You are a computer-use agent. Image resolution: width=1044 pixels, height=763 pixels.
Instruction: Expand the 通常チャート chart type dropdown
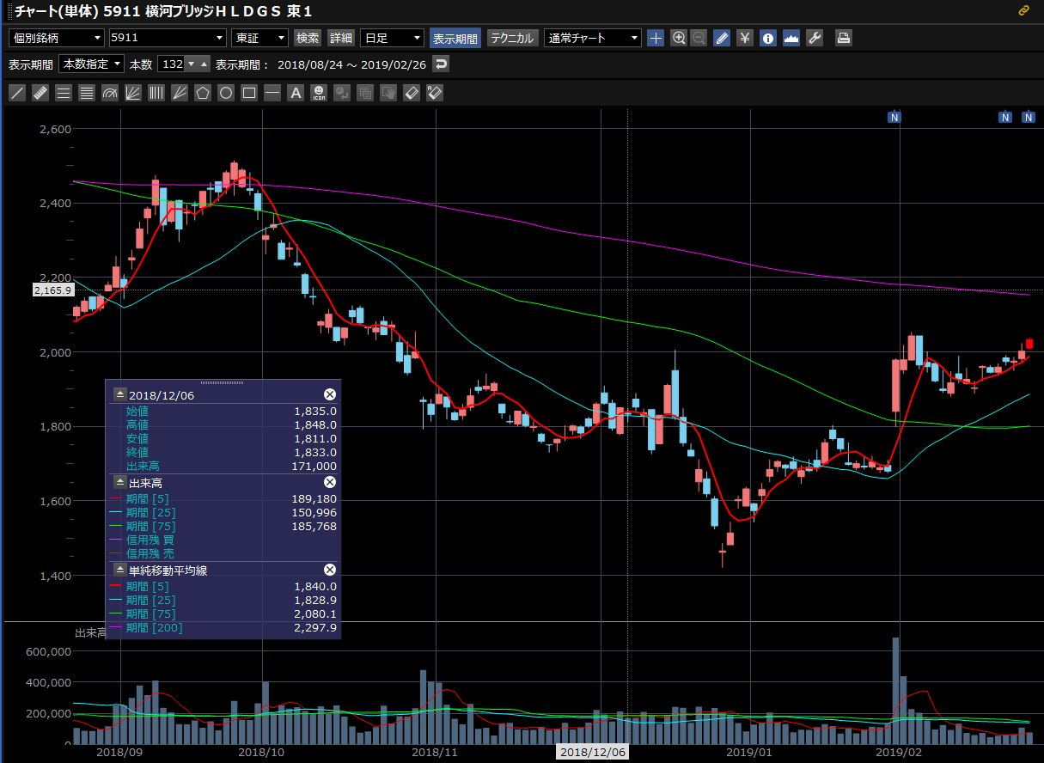[x=593, y=38]
